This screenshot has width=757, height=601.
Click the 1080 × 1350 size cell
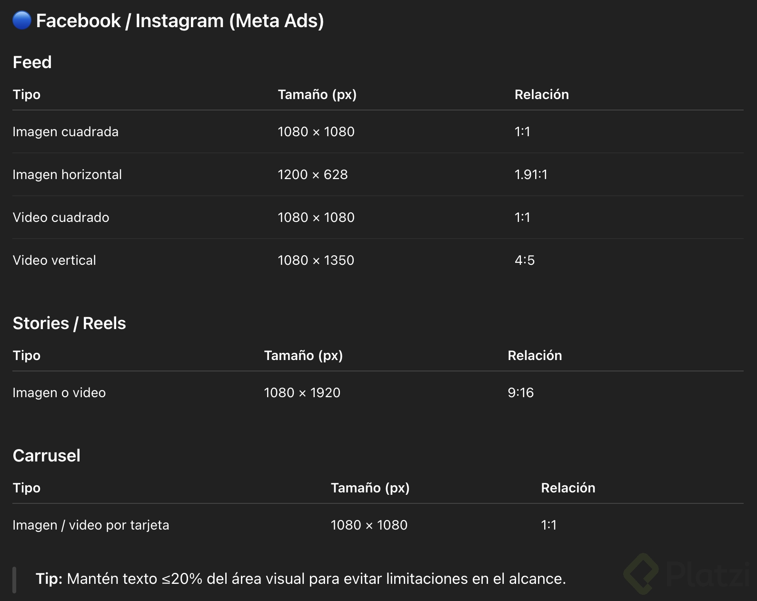(x=316, y=260)
